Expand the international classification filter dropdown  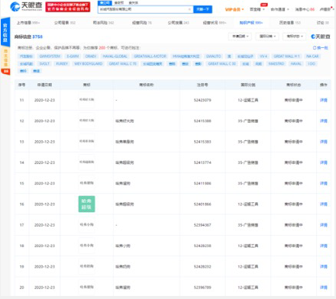pyautogui.click(x=267, y=37)
